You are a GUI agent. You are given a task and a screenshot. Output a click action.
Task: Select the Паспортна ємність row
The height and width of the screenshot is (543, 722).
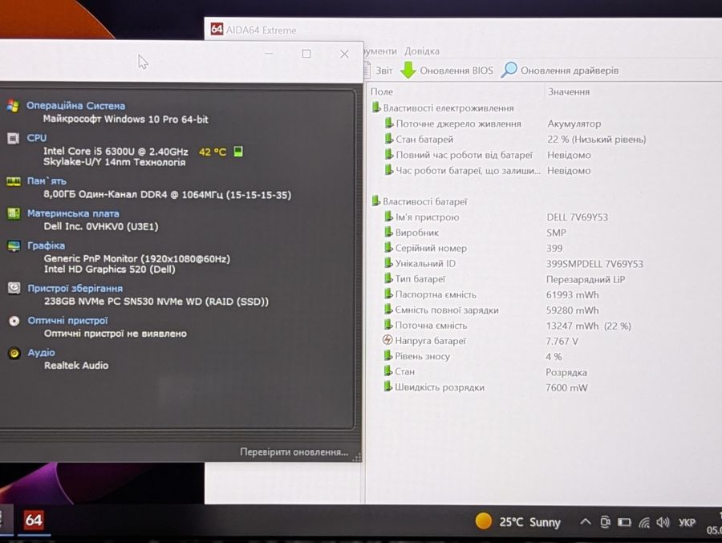(491, 294)
